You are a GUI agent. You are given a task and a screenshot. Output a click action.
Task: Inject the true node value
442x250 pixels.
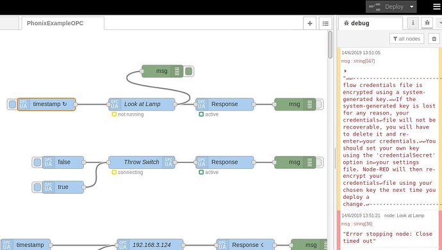pyautogui.click(x=37, y=187)
